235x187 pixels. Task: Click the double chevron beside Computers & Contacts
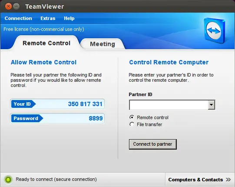tap(228, 180)
